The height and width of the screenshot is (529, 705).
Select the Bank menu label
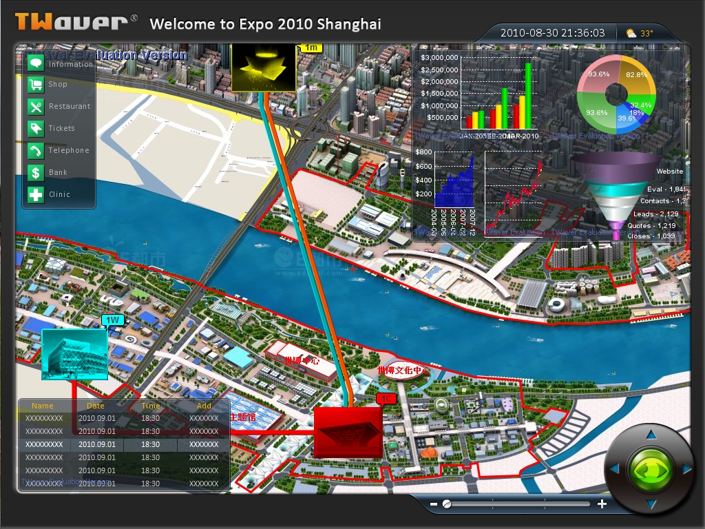pos(58,172)
